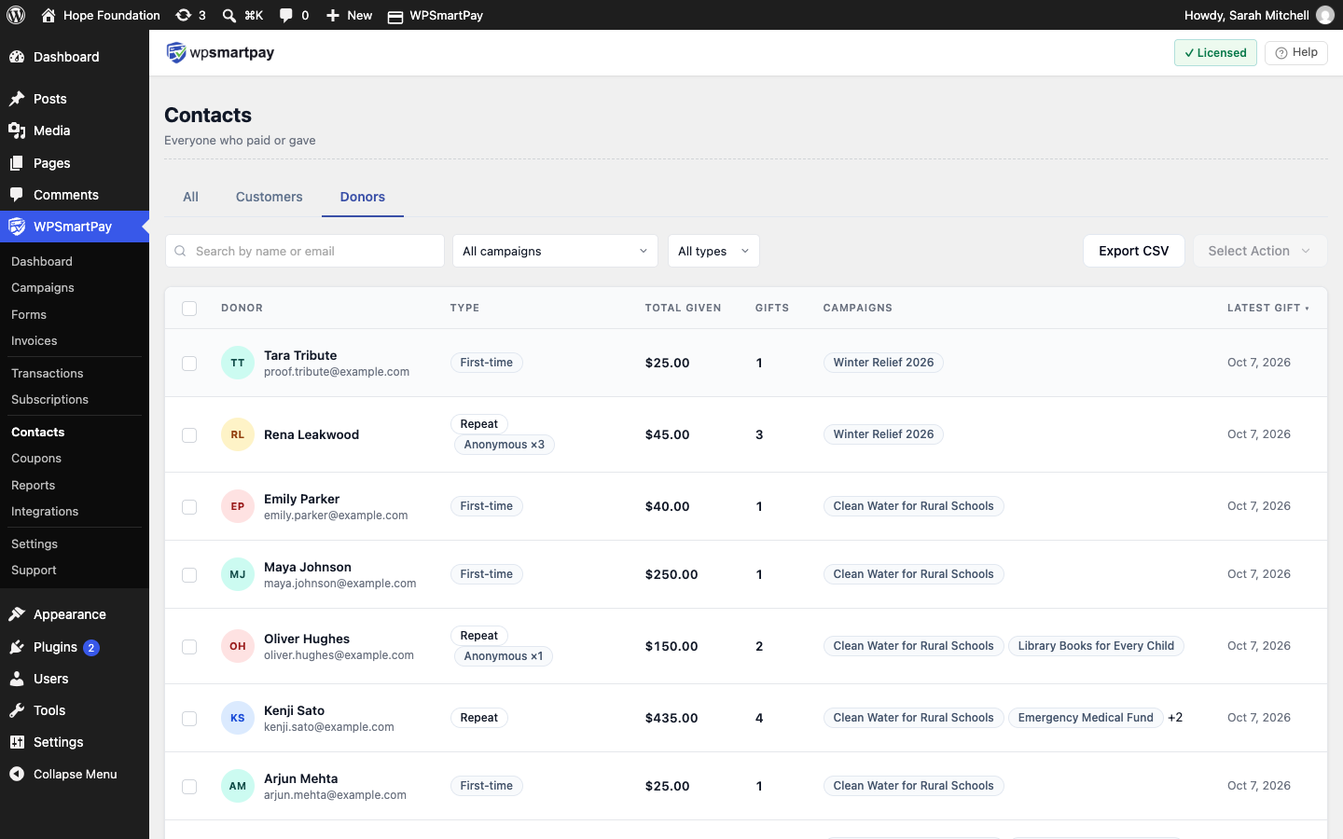Open the All types dropdown
Image resolution: width=1343 pixels, height=839 pixels.
pos(713,251)
